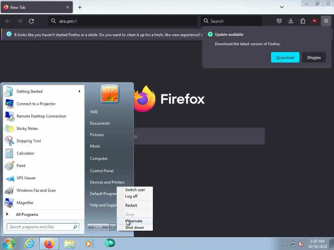Click the Firefox forward arrow
This screenshot has width=334, height=250.
click(20, 21)
